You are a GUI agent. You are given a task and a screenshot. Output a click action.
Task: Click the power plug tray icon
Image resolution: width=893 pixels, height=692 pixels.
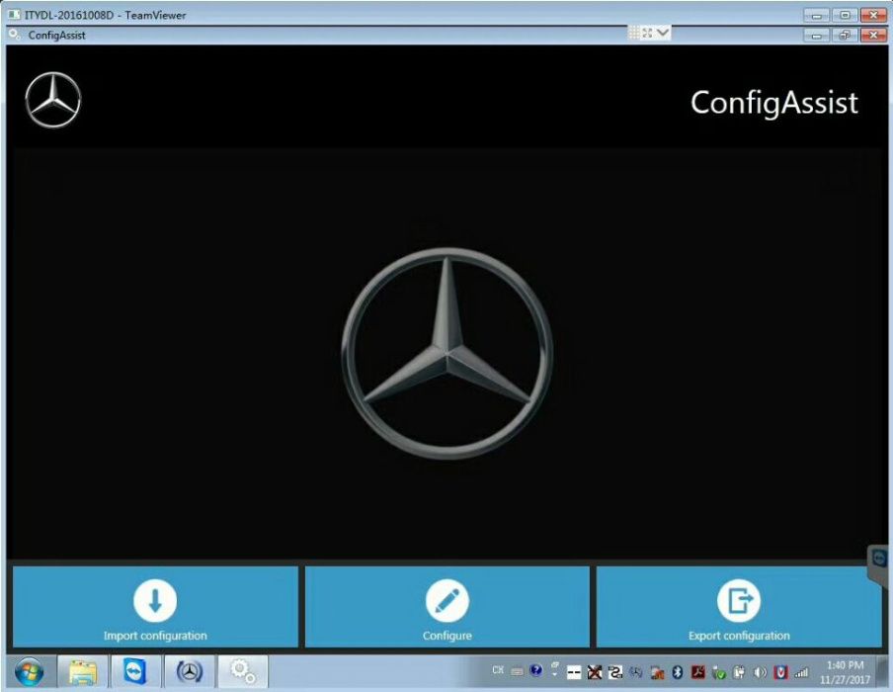click(739, 672)
